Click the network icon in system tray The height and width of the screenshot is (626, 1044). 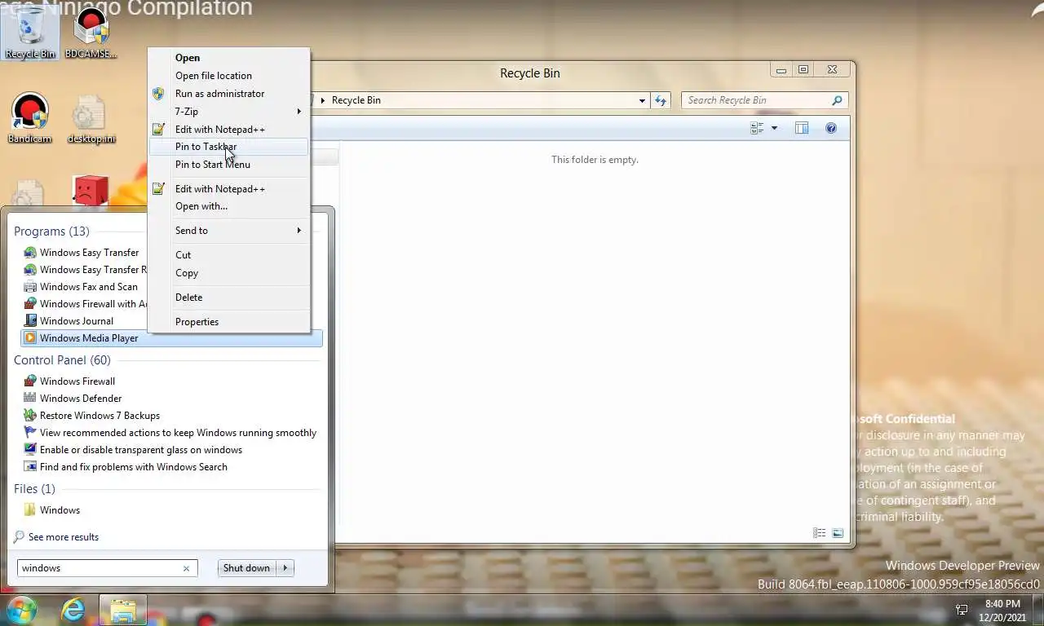pos(962,610)
